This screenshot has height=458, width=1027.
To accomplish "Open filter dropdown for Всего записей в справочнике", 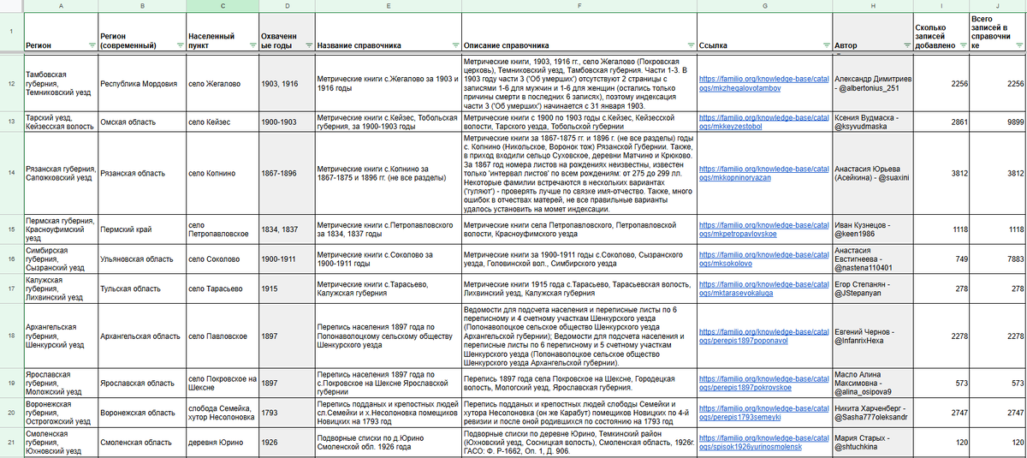I will pyautogui.click(x=1018, y=45).
